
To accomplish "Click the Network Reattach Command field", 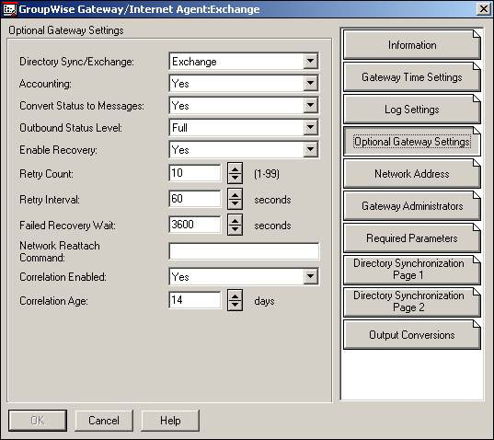I will point(244,251).
